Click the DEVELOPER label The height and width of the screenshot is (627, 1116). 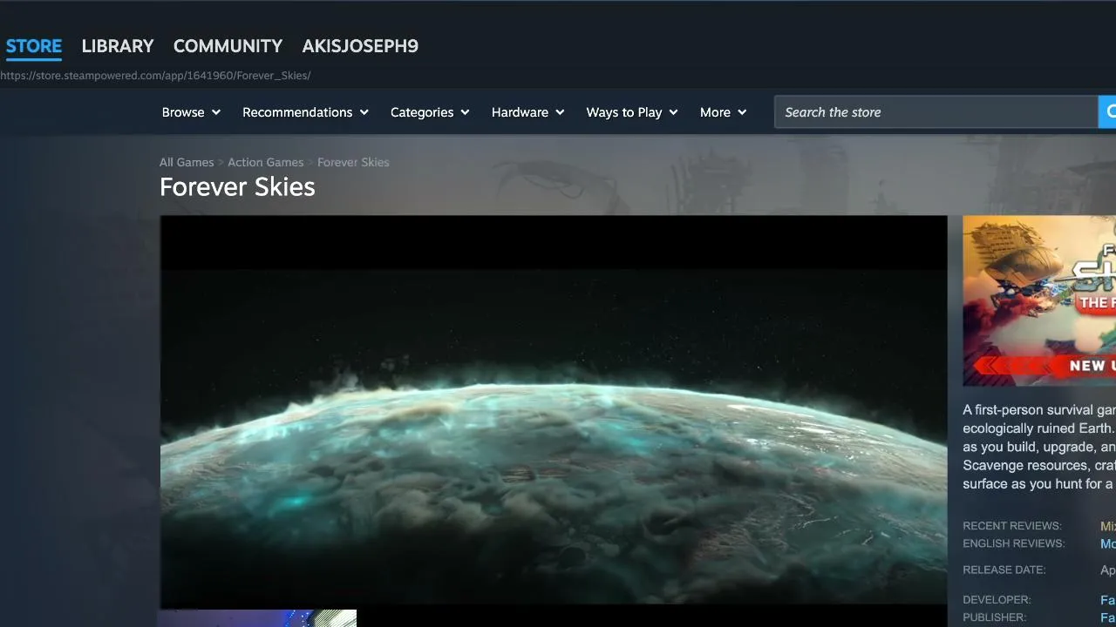(997, 600)
